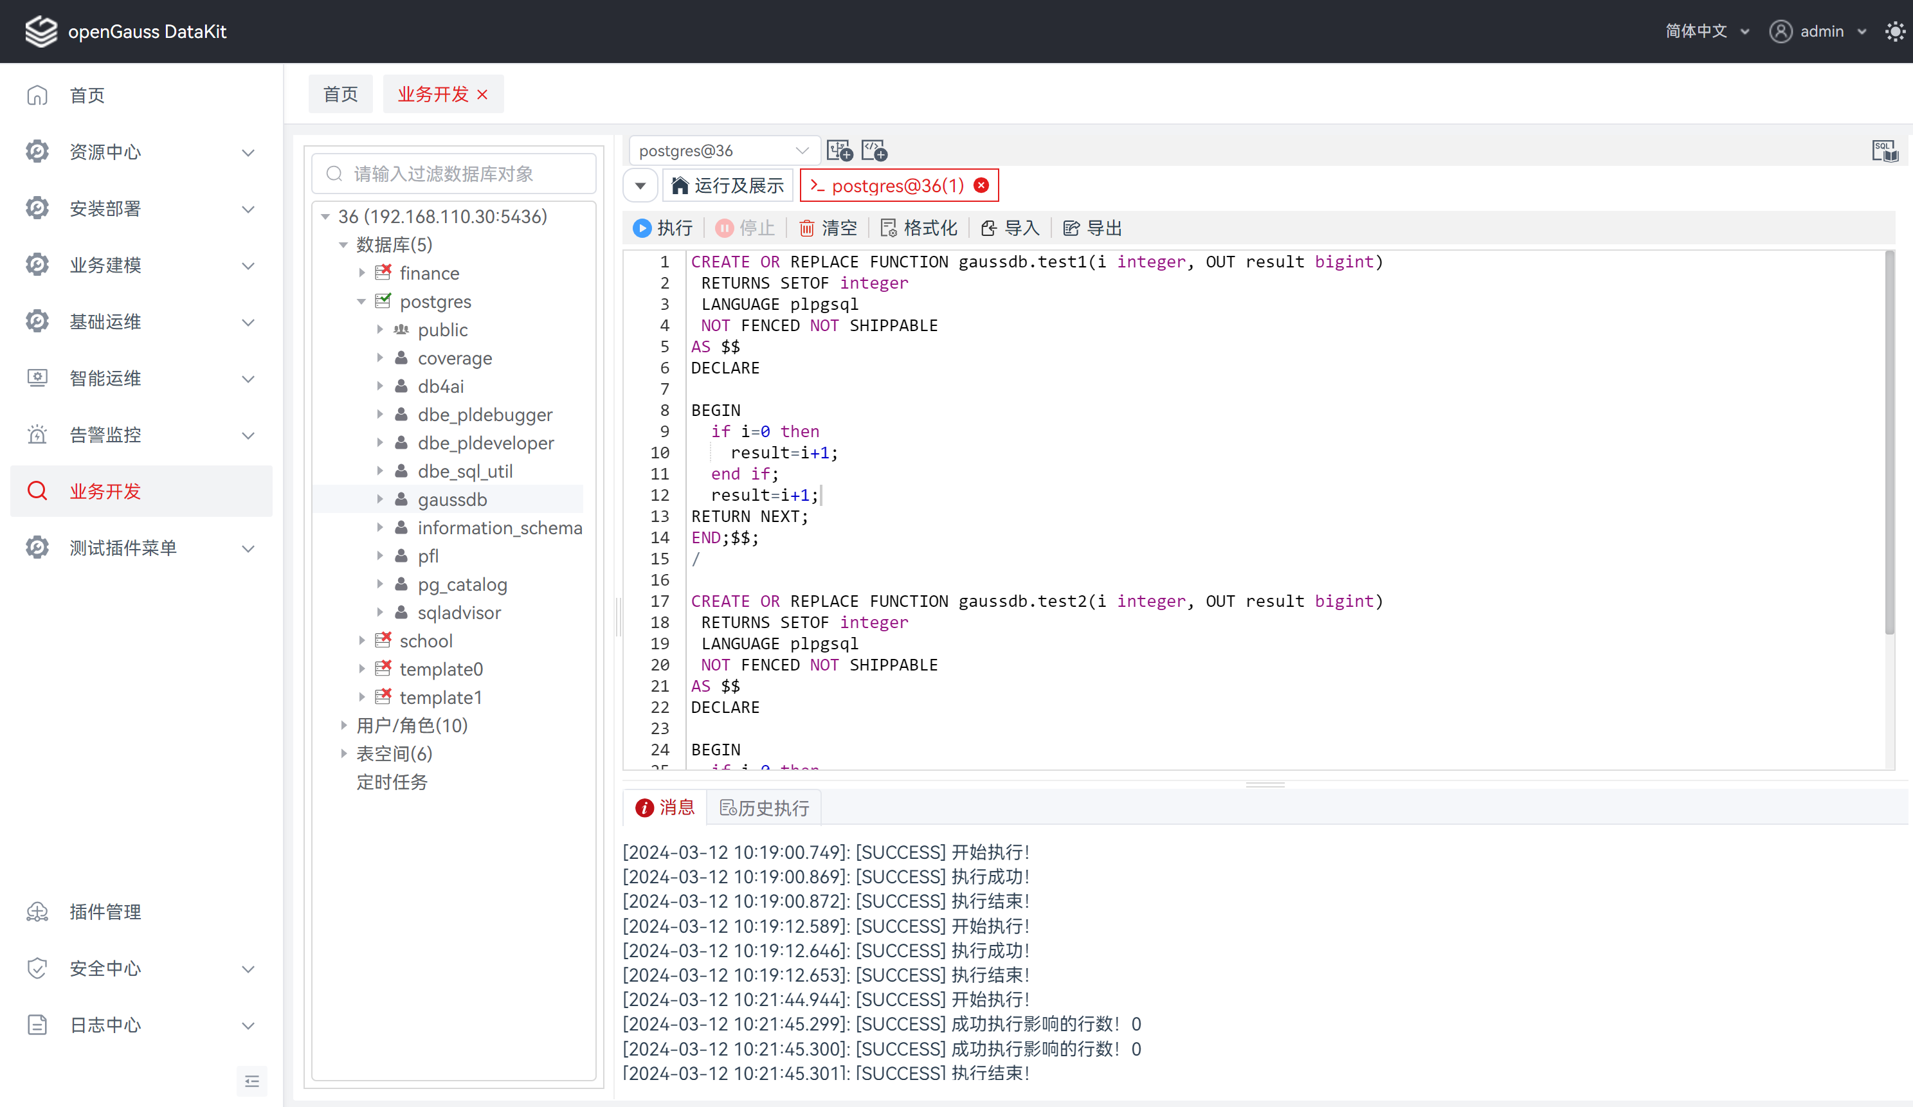Collapse the sidebar with the fold icon
Image resolution: width=1913 pixels, height=1107 pixels.
(252, 1081)
